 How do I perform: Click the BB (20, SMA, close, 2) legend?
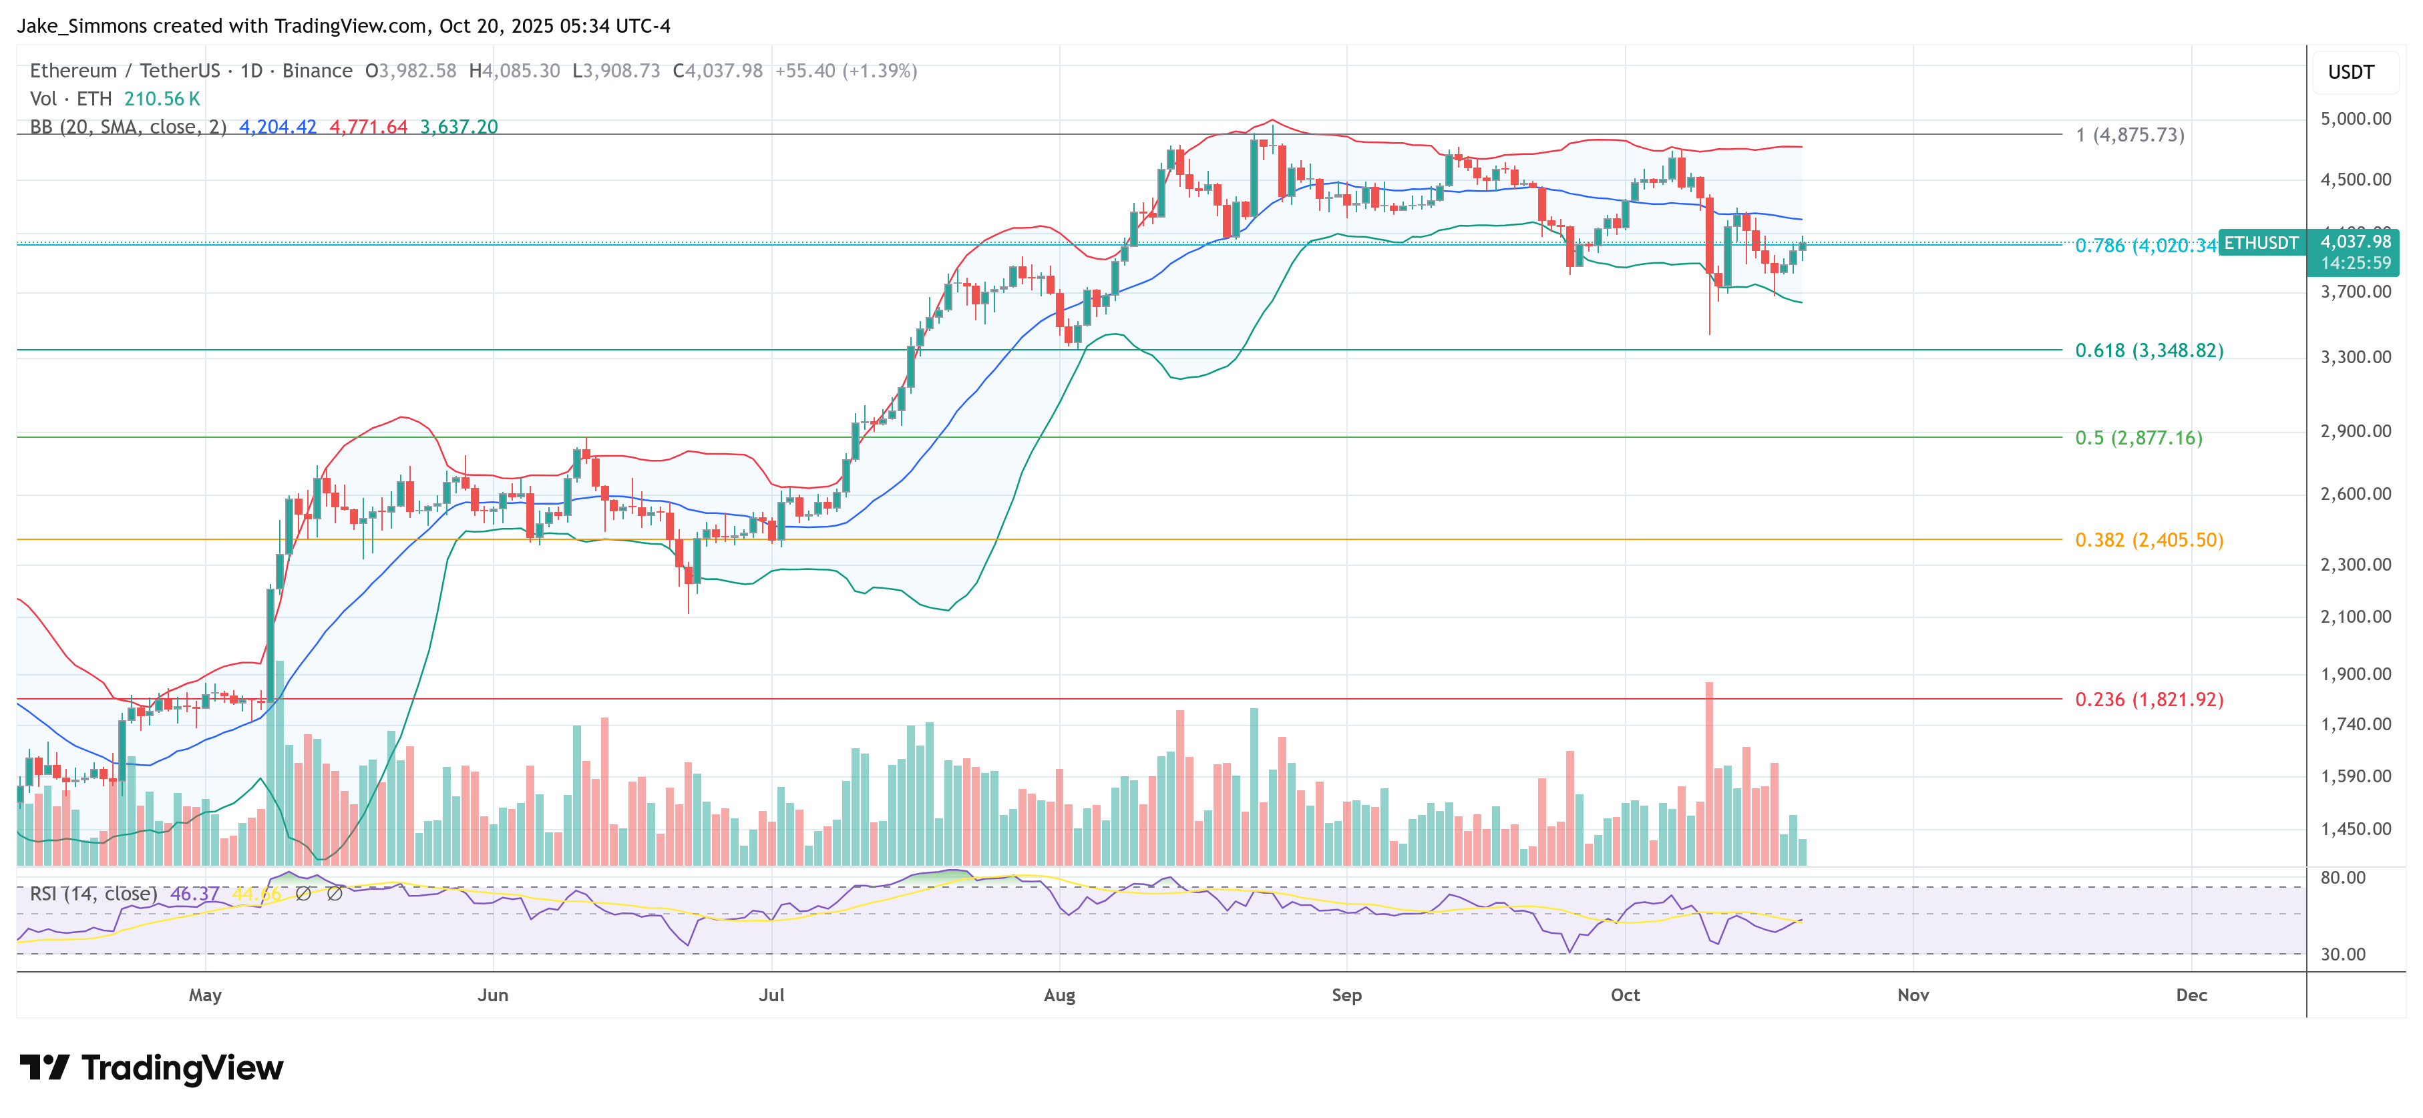(128, 127)
